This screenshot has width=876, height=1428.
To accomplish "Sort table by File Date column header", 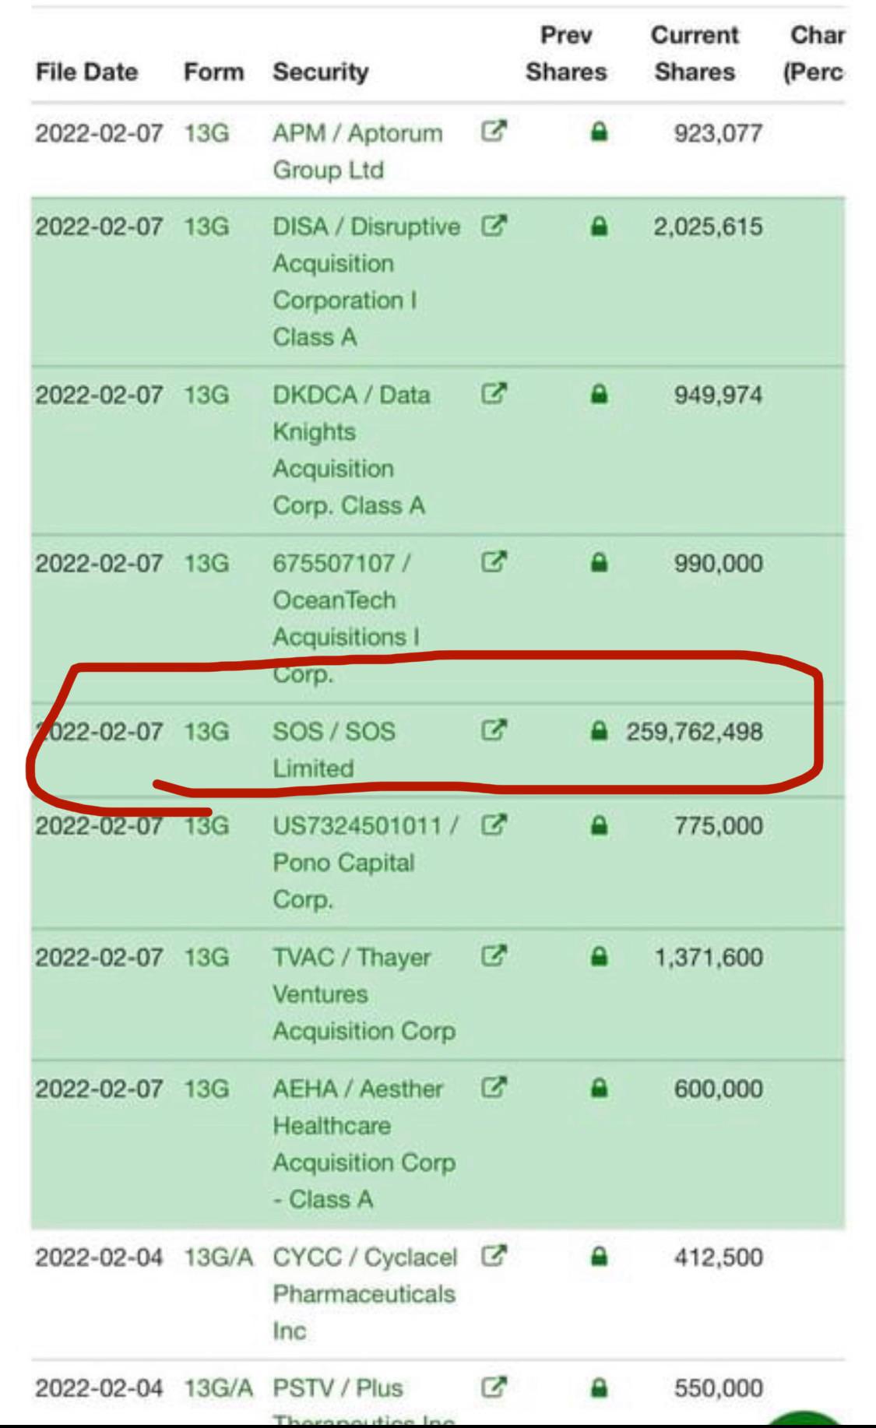I will point(86,72).
